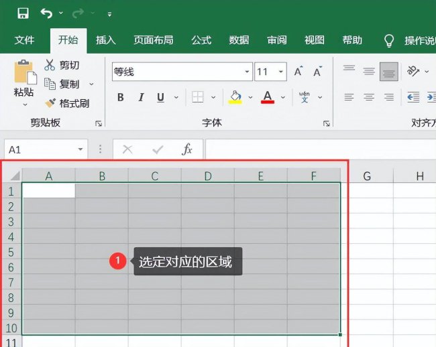This screenshot has height=347, width=436.
Task: Increase font size with the larger A
Action: coord(298,72)
